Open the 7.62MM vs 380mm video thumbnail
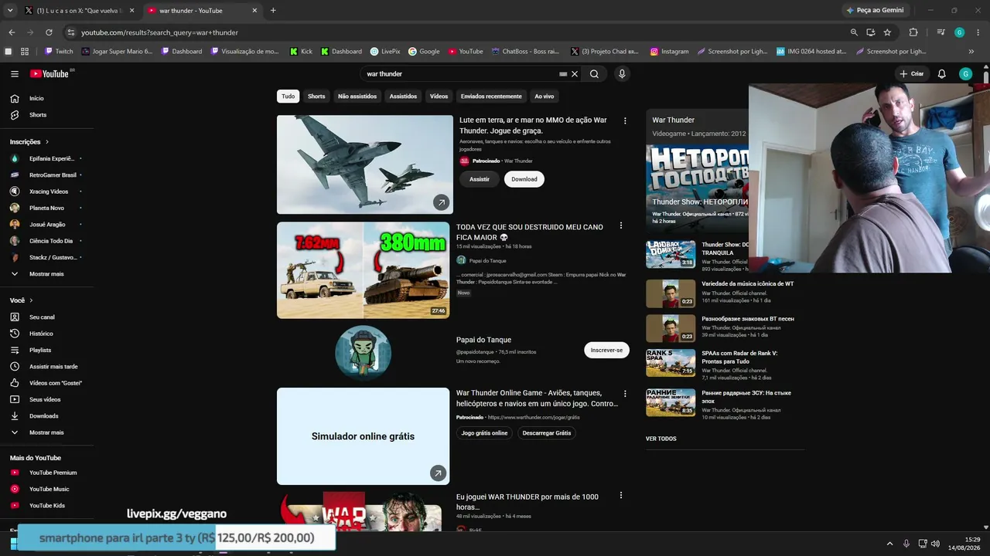Viewport: 990px width, 556px height. click(363, 270)
